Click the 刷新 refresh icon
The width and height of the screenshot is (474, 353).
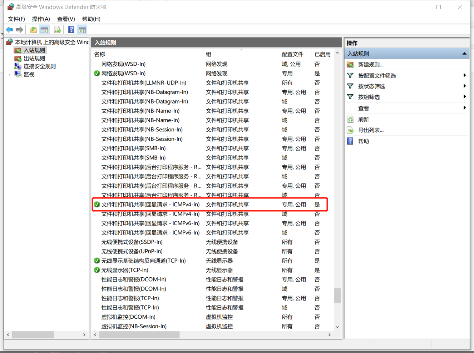pos(350,120)
